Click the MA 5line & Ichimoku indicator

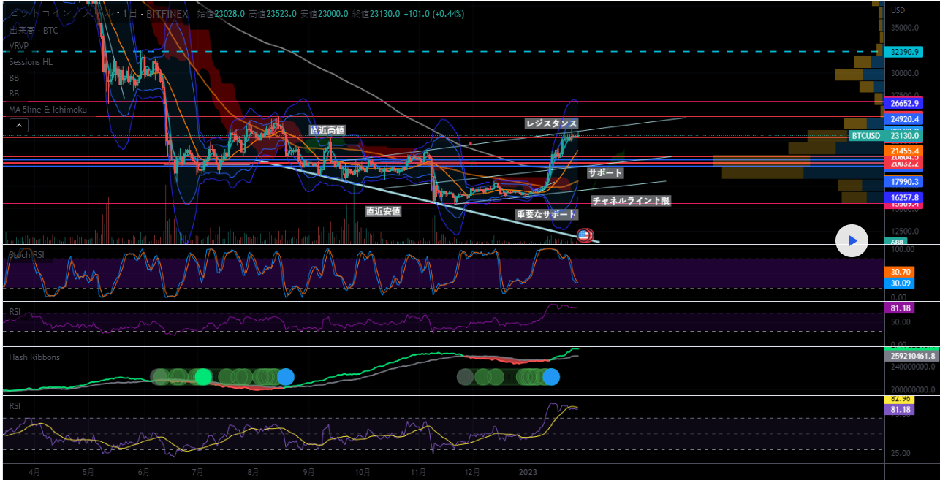point(48,110)
